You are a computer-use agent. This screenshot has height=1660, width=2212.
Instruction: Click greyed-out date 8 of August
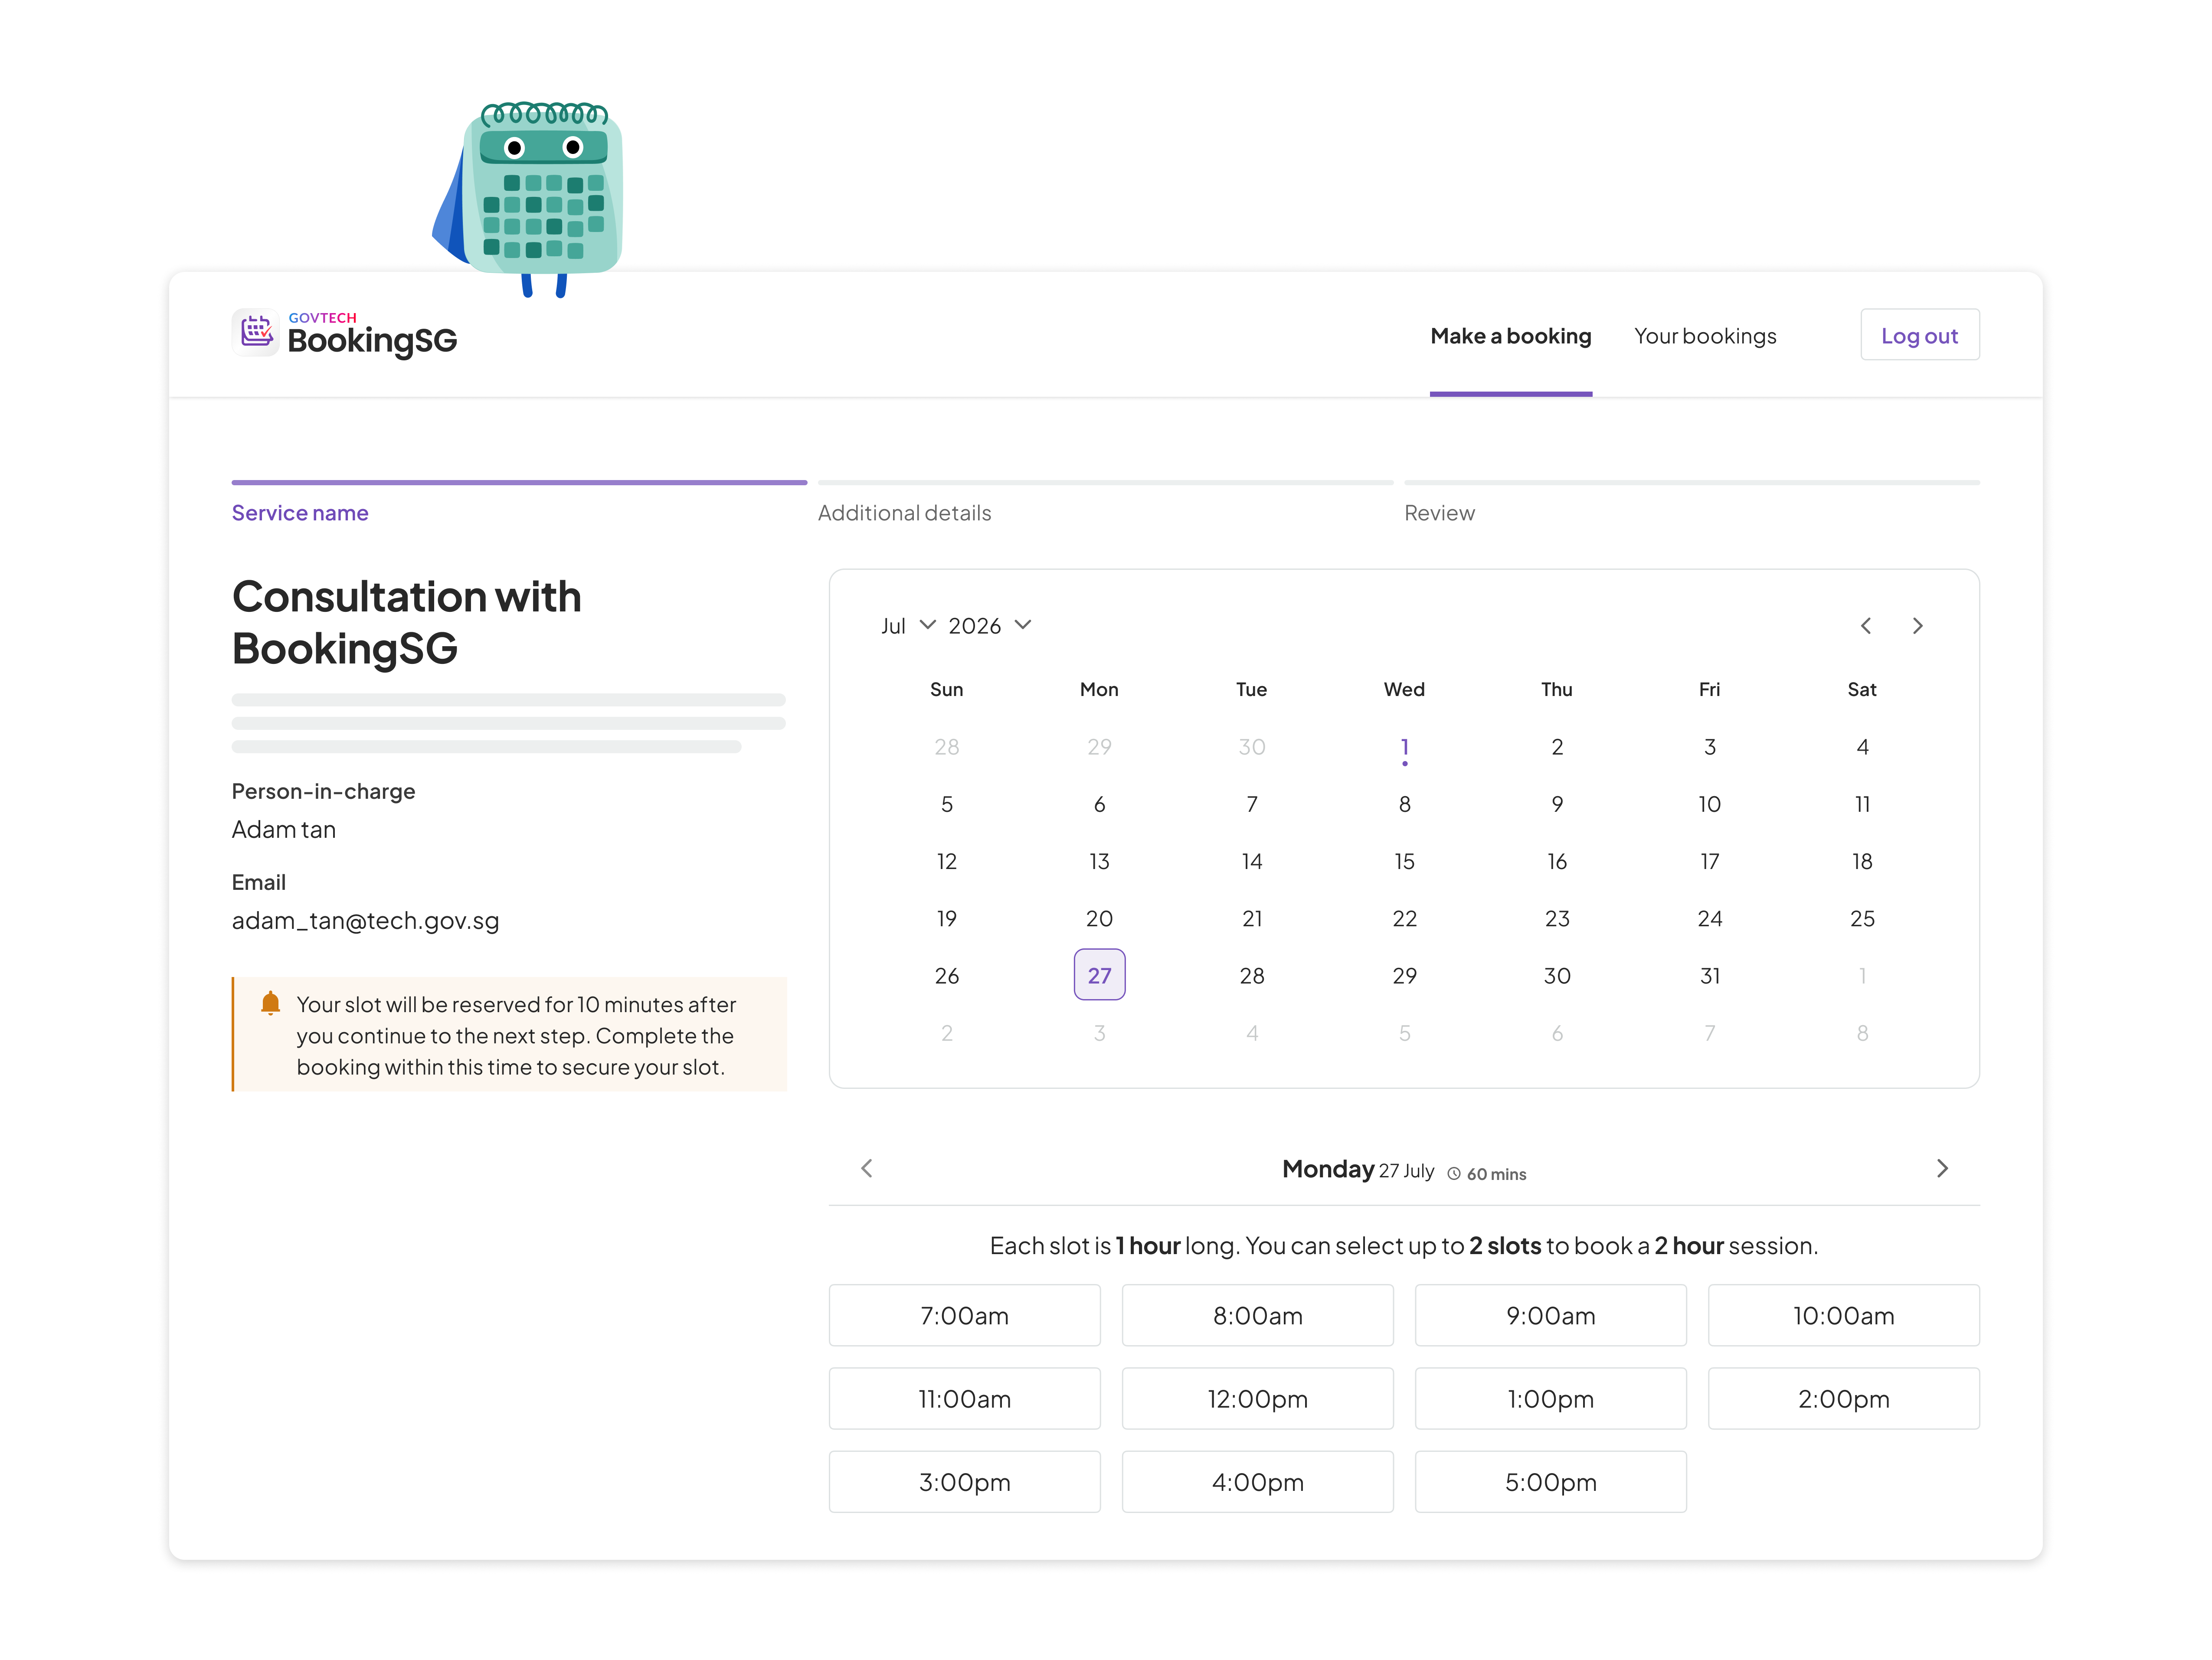[x=1861, y=1033]
